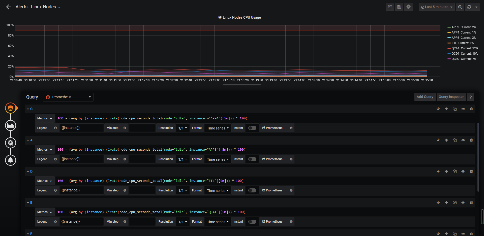Screen dimensions: 484x236
Task: Remove query A with trash icon
Action: [471, 140]
